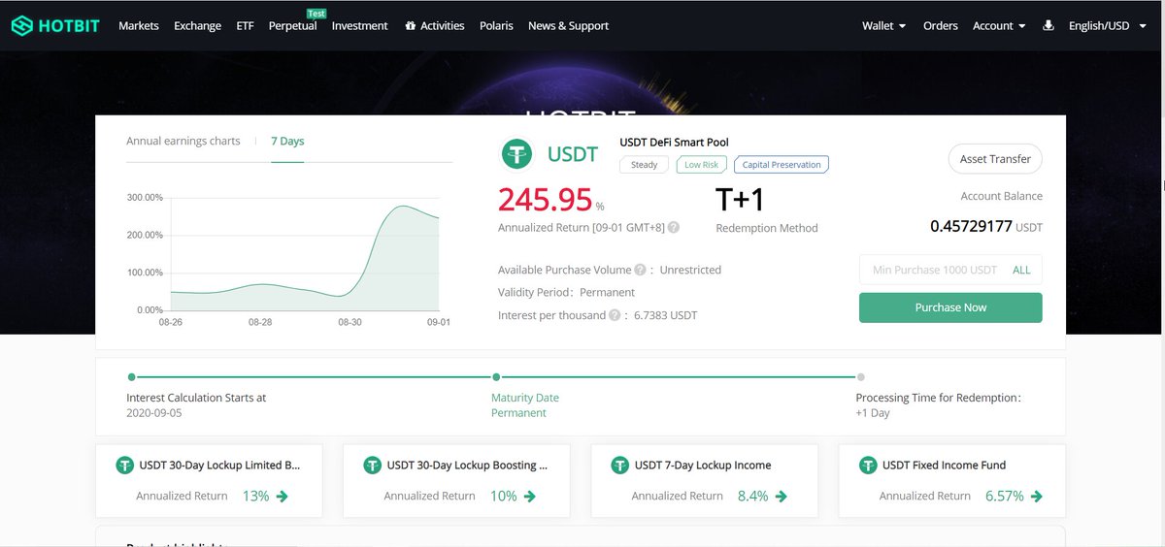Click the T+1 redemption method text
1165x547 pixels.
[741, 200]
